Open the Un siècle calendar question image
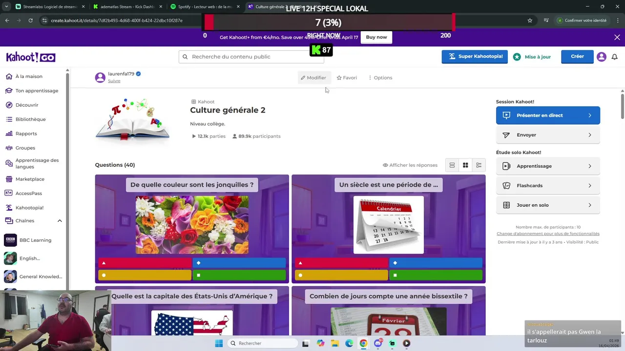Image resolution: width=625 pixels, height=351 pixels. click(389, 225)
